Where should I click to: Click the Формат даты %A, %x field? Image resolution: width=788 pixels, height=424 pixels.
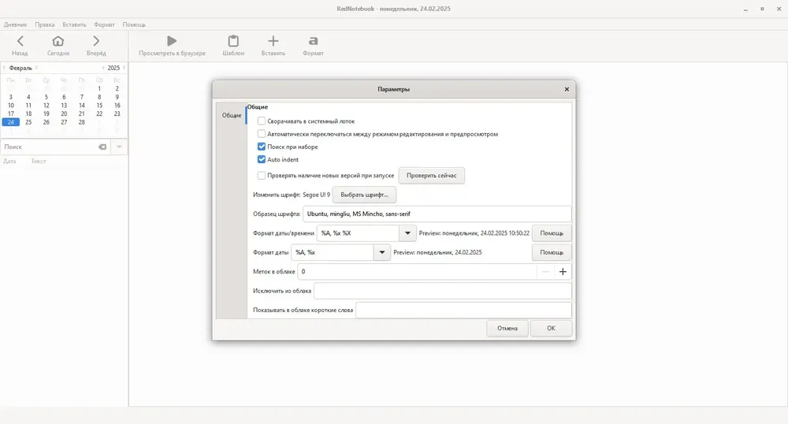333,252
